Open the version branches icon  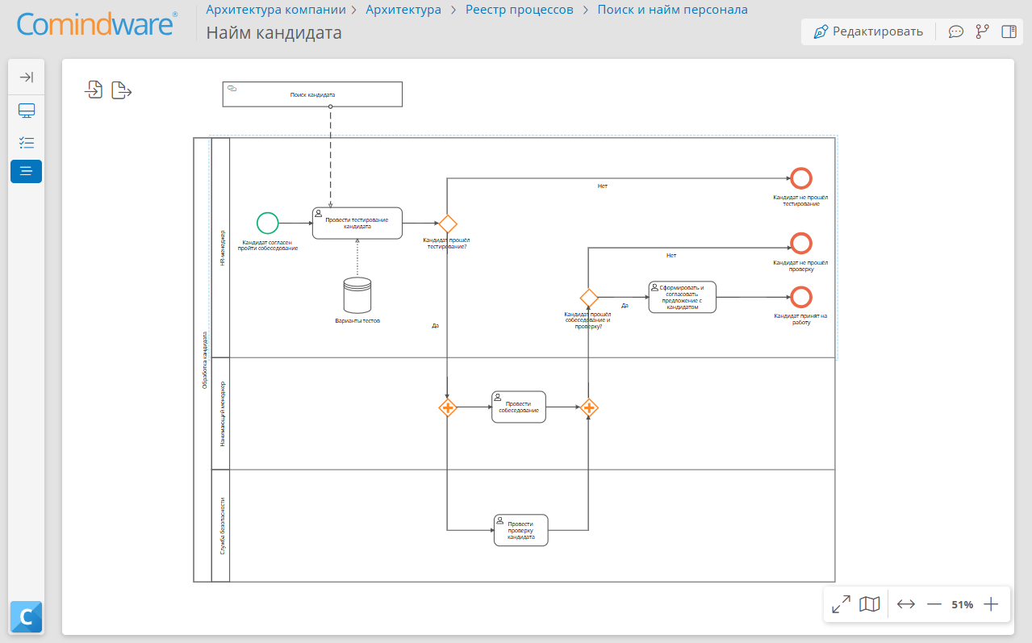[982, 31]
